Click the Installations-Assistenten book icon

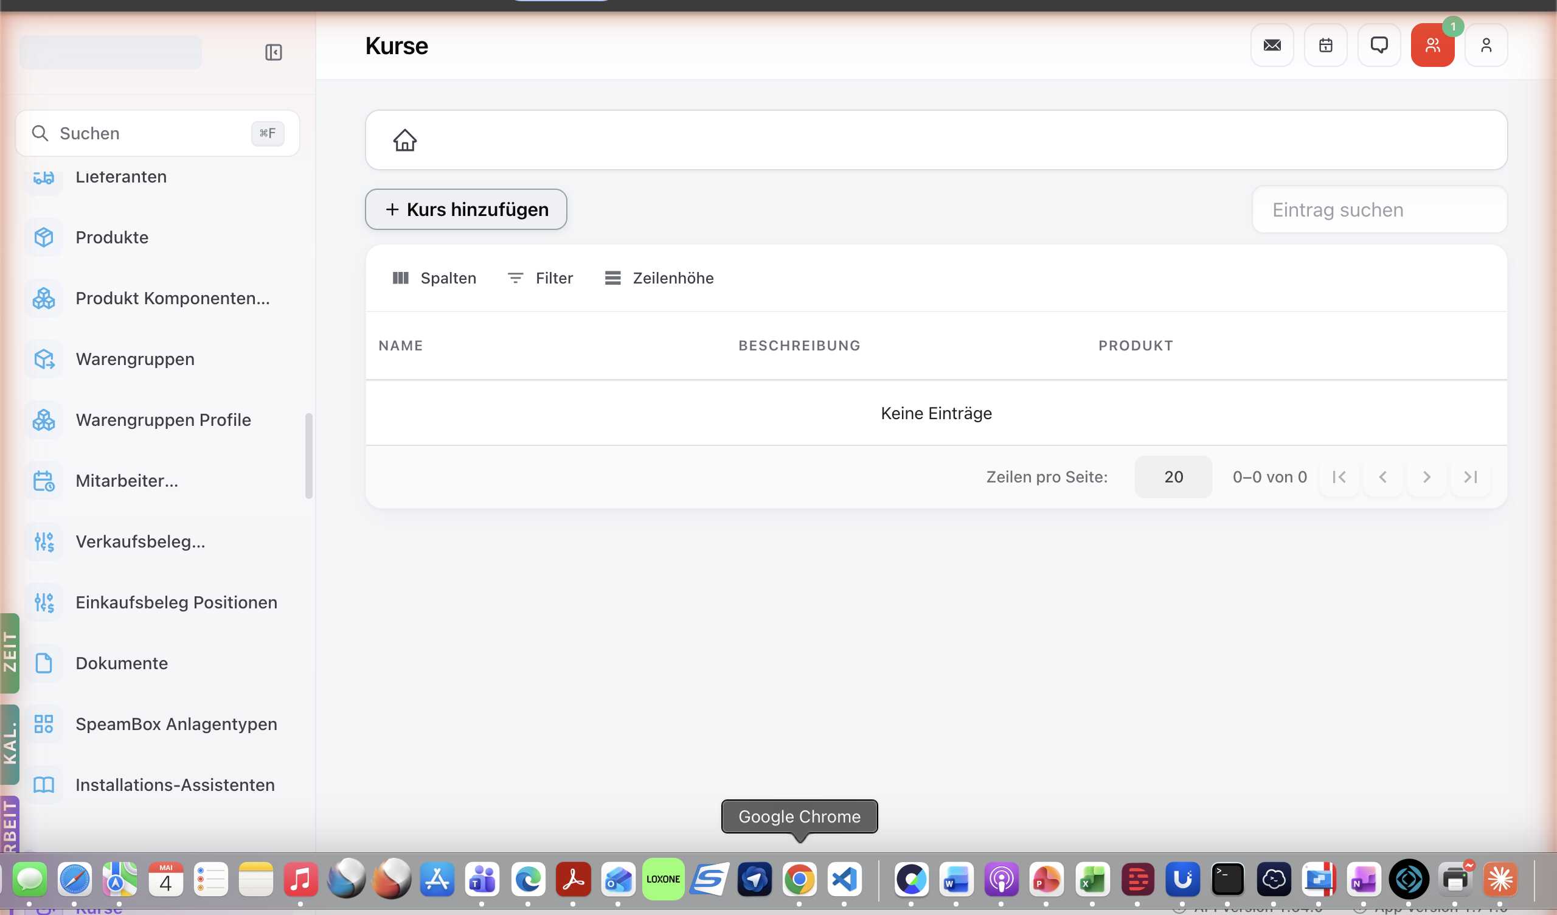click(x=44, y=785)
